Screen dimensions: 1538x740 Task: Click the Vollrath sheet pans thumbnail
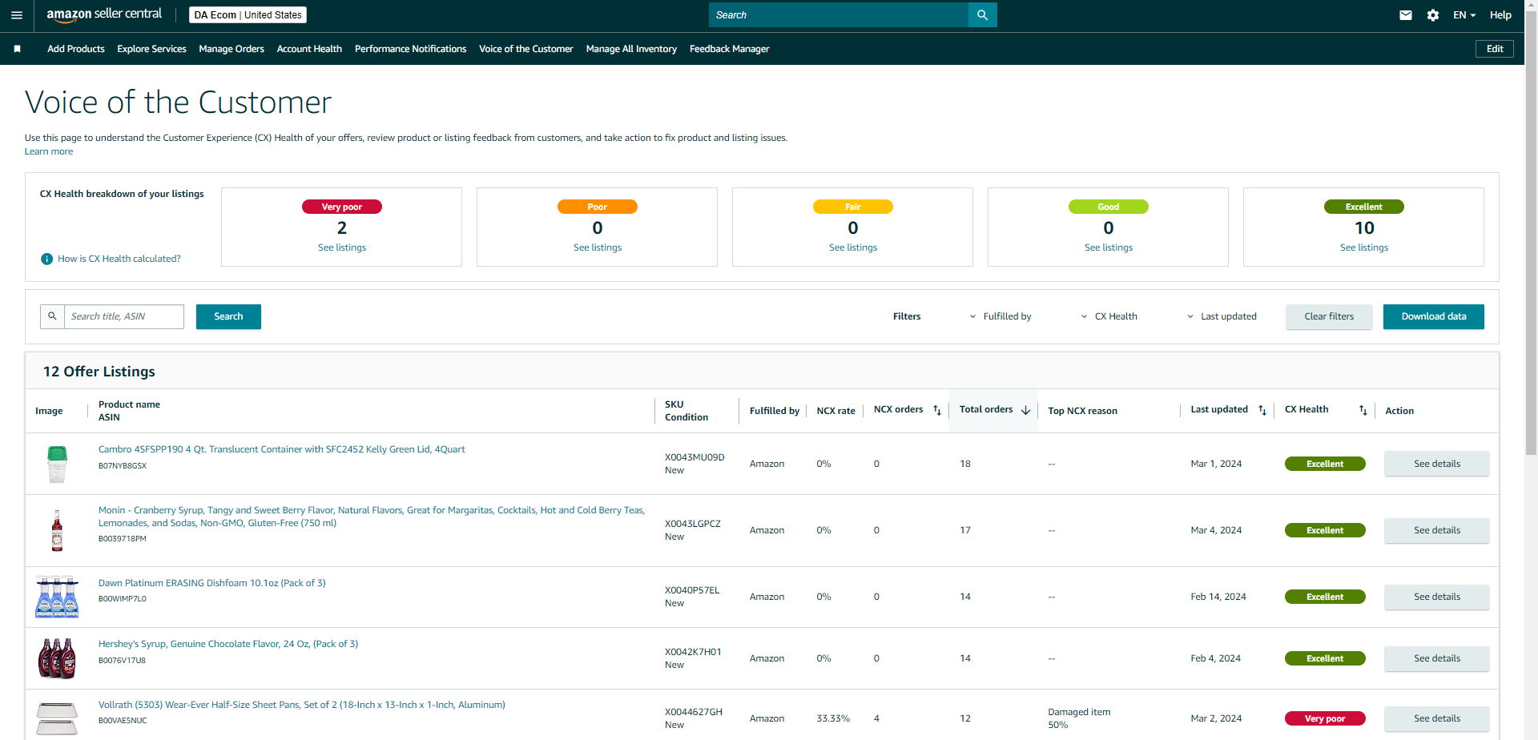57,718
